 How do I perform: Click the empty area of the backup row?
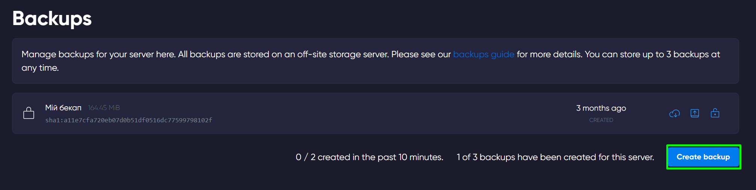coord(375,113)
